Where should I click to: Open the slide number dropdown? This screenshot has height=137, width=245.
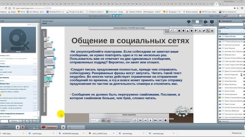(x=99, y=120)
